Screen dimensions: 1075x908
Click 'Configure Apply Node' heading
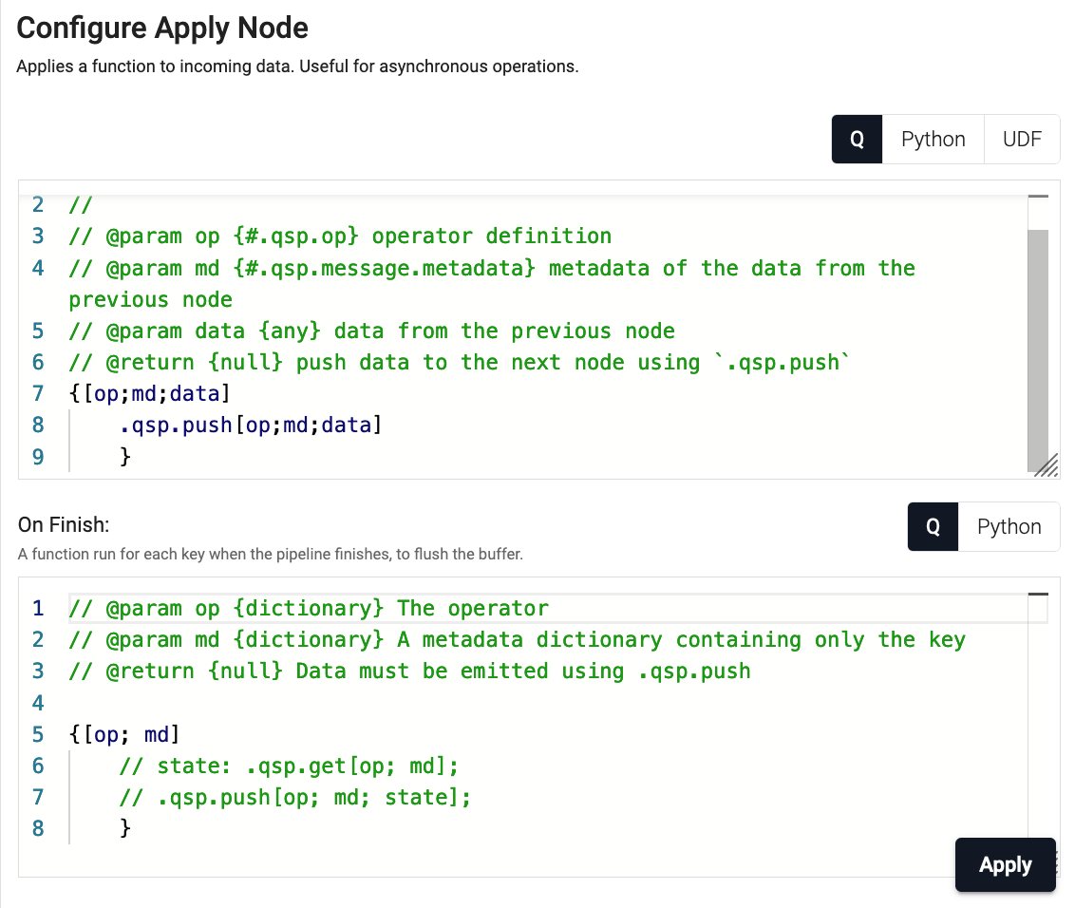click(x=162, y=28)
